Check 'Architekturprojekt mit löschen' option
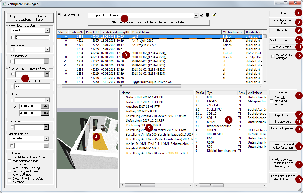Image resolution: width=303 pixels, height=193 pixels. [x=271, y=101]
